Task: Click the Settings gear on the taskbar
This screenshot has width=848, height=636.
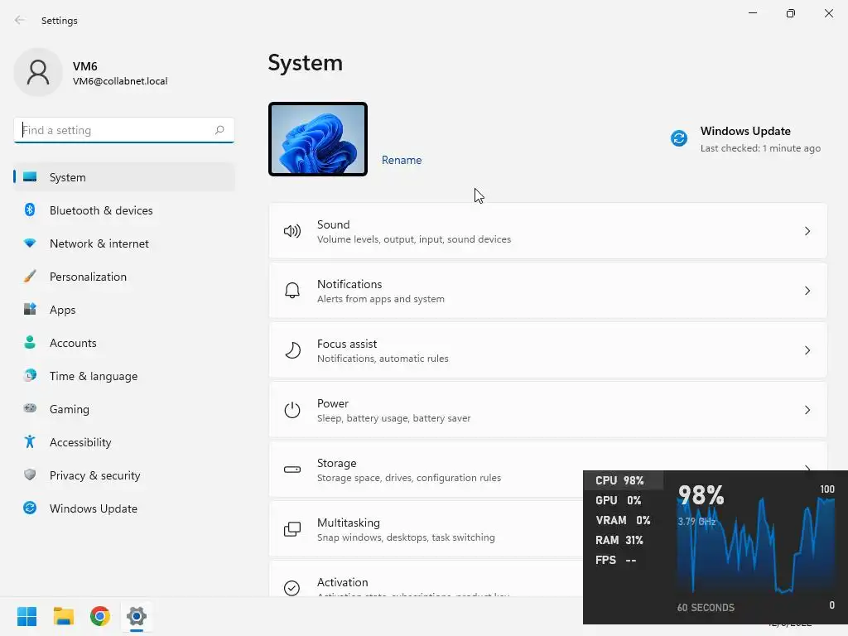Action: [x=137, y=616]
